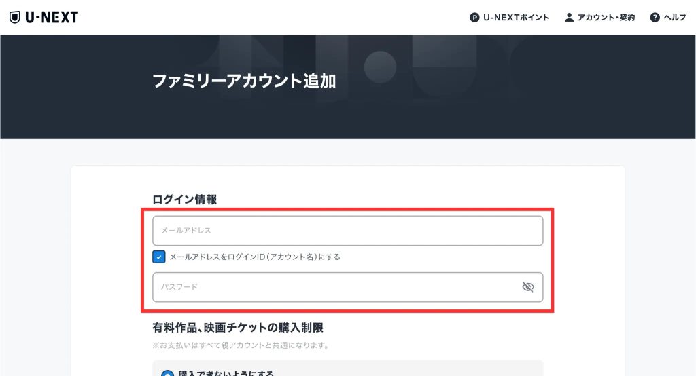This screenshot has height=376, width=696.
Task: Toggle password visibility with the eye icon
Action: click(528, 287)
